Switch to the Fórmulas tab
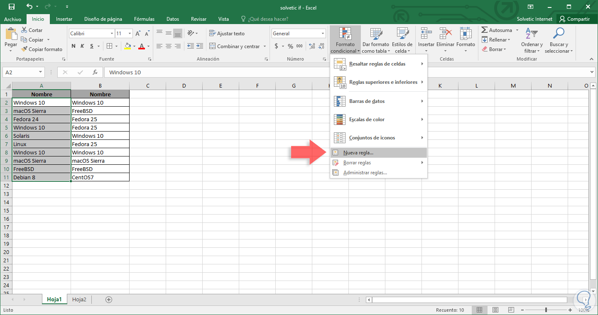The height and width of the screenshot is (315, 598). (x=144, y=19)
